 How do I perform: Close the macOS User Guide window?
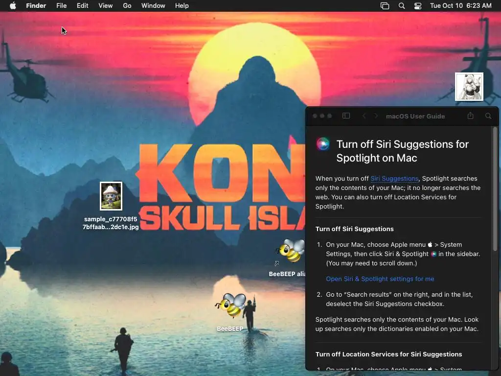[x=315, y=116]
